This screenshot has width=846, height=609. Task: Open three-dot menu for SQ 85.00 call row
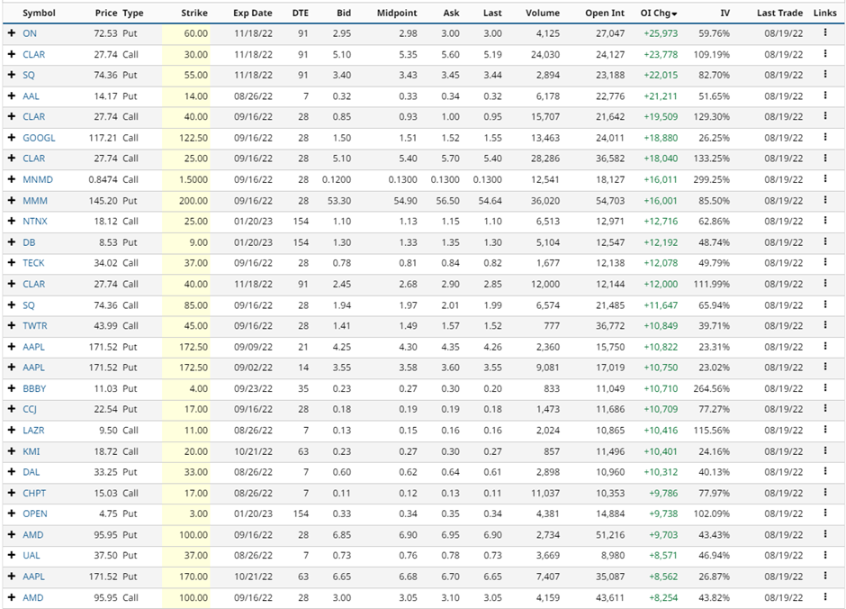tap(825, 305)
